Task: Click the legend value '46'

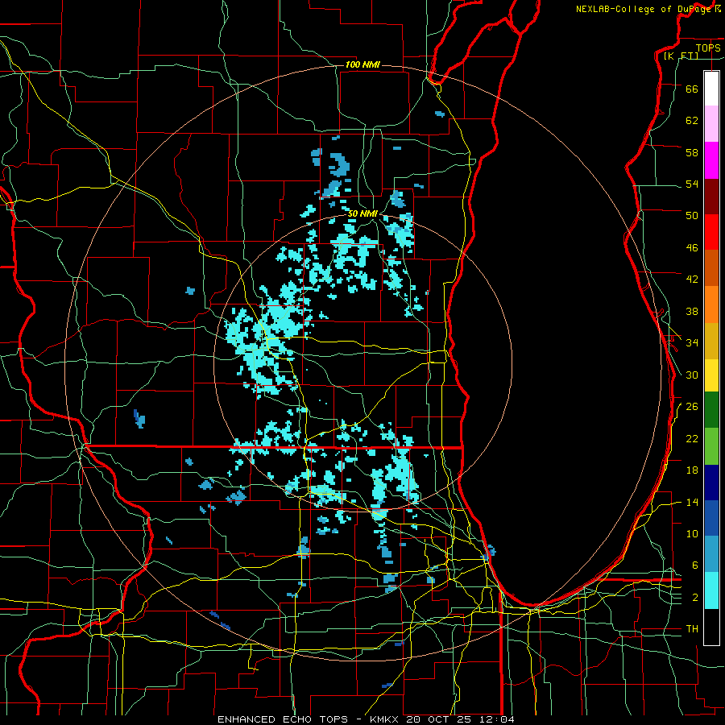Action: [x=692, y=248]
